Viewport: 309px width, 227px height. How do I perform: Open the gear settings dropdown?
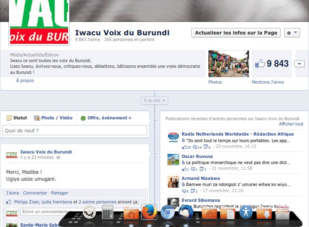coord(292,33)
